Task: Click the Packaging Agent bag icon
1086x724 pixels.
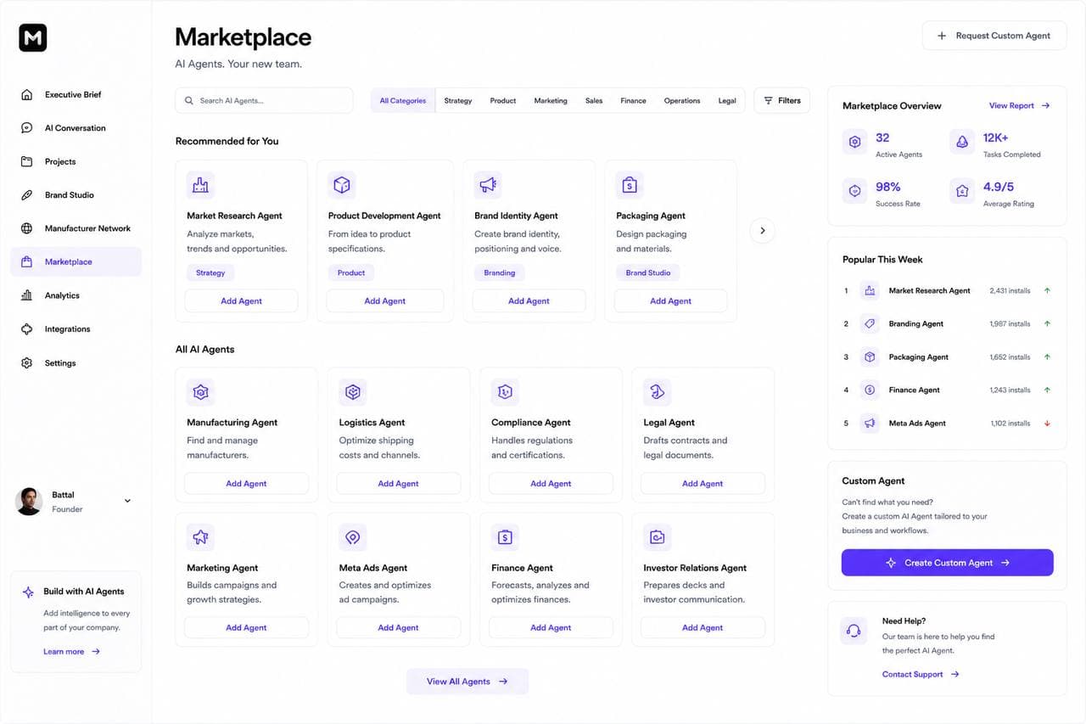Action: 630,185
